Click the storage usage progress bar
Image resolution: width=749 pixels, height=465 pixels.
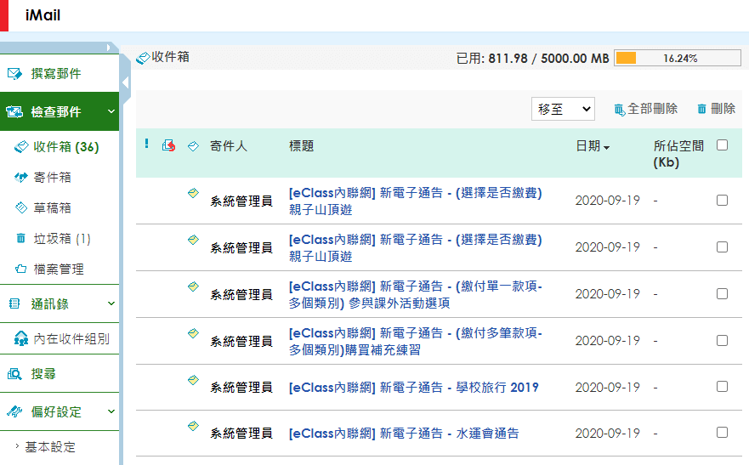[x=677, y=59]
